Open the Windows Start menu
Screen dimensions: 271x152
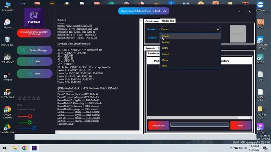pyautogui.click(x=5, y=148)
